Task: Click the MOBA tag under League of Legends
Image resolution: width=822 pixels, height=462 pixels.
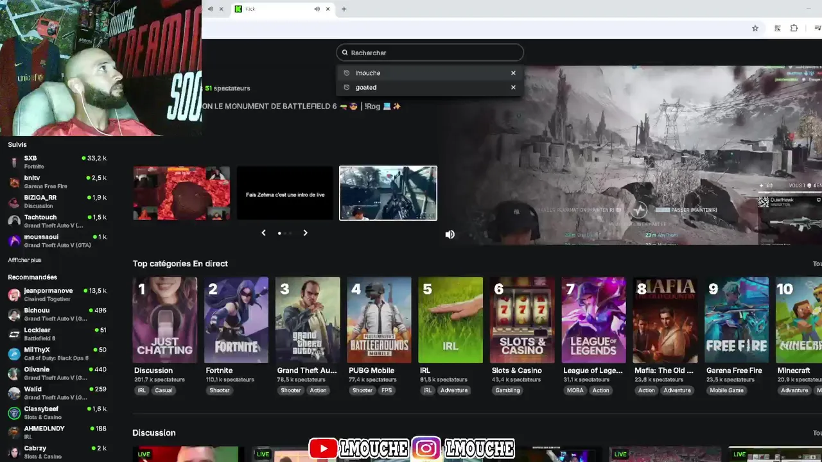Action: (575, 390)
